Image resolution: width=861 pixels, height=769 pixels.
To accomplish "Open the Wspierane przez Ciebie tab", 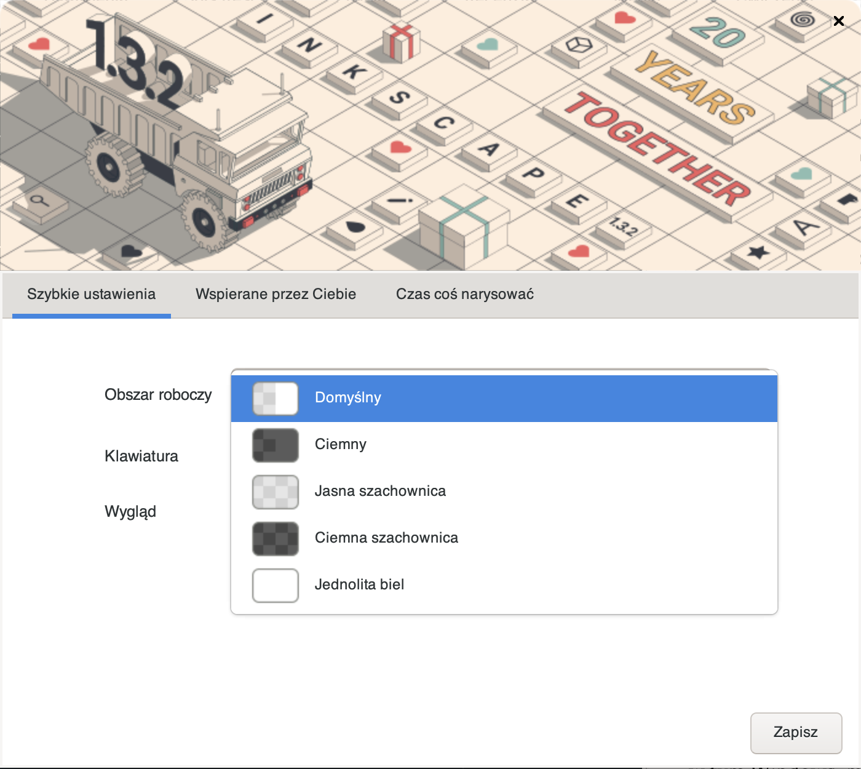I will click(276, 295).
